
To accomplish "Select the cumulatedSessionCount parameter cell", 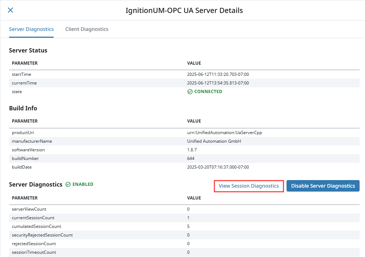I will [36, 226].
